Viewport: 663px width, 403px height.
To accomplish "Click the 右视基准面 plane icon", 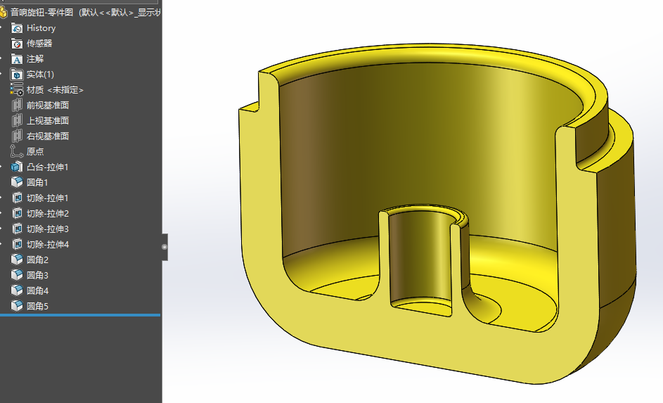I will coord(16,136).
